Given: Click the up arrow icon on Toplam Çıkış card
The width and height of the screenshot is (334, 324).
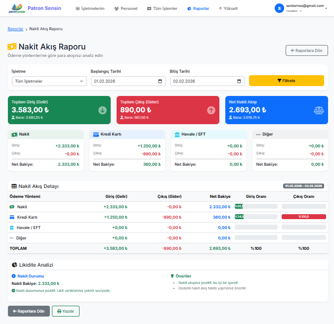Looking at the screenshot, I should click(x=211, y=110).
